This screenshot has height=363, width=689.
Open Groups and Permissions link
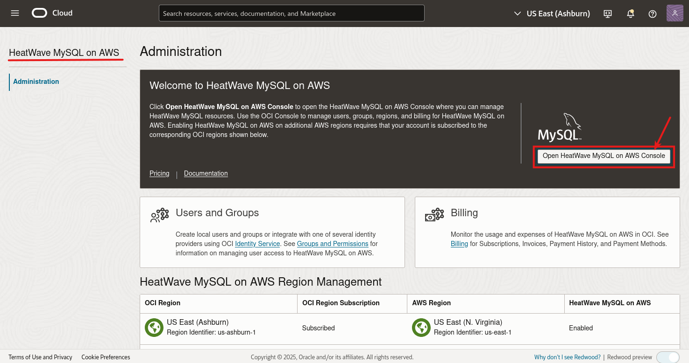[x=333, y=244]
